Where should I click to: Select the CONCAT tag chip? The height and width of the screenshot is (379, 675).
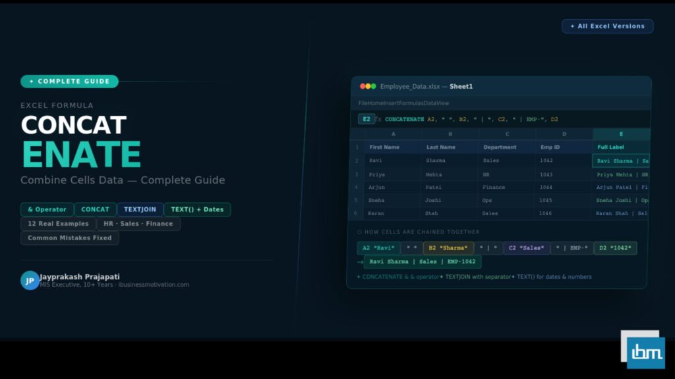[95, 209]
